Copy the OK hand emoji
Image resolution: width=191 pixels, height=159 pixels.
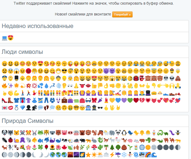[x=106, y=86]
